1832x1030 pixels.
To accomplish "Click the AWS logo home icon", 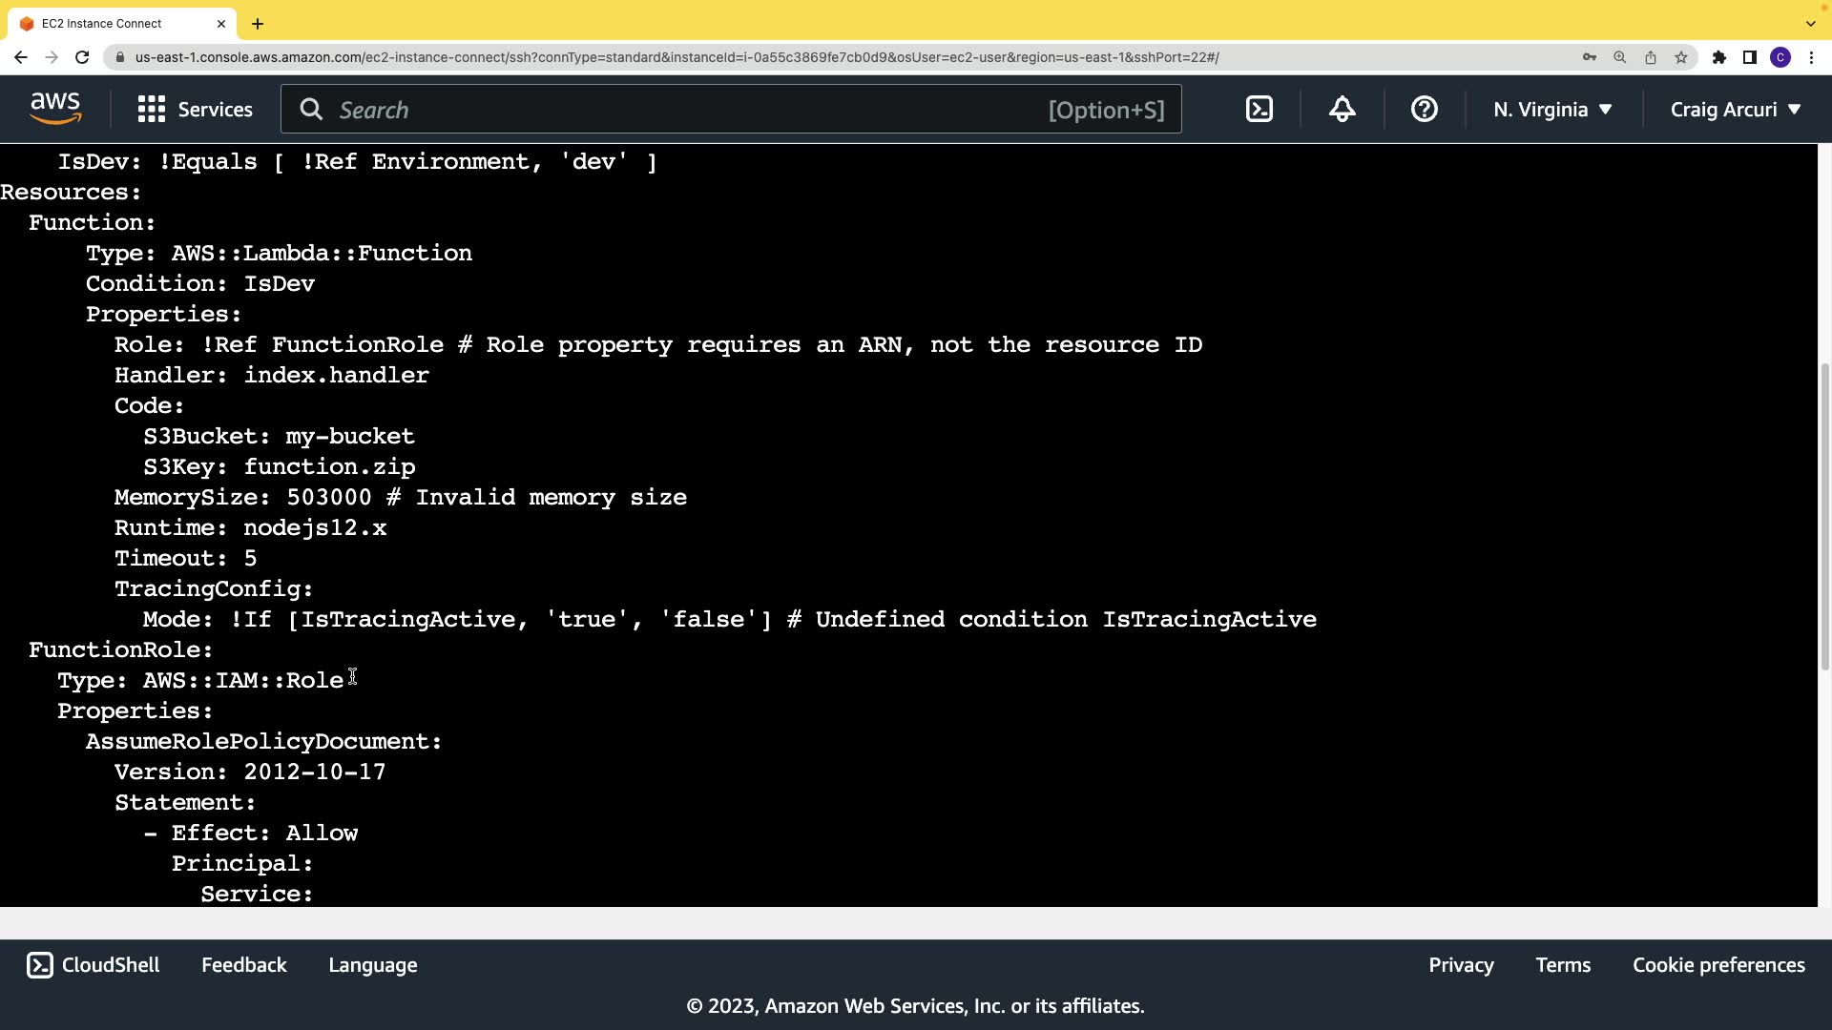I will coord(55,109).
